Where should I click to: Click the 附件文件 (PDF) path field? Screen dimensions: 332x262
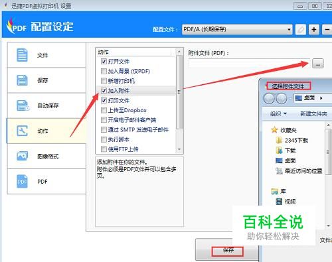point(249,64)
